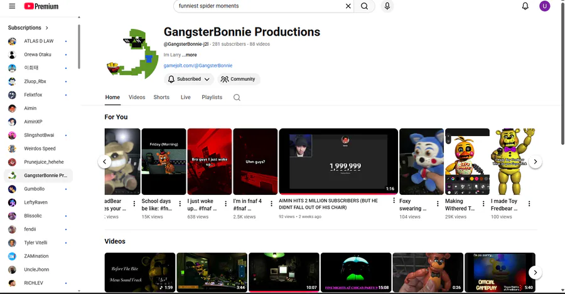Open options for I made Toy Fredbear short
Screen dimensions: 565x294
529,204
